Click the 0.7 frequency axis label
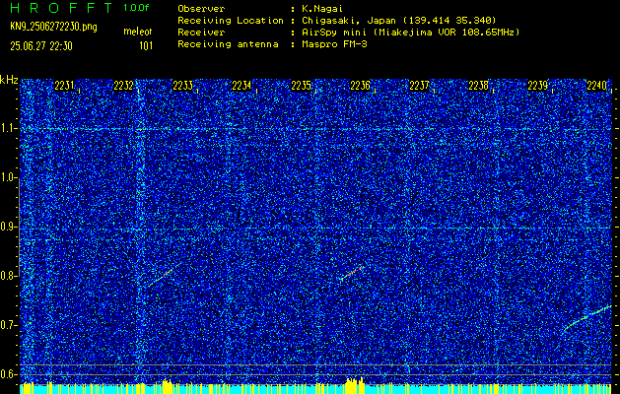The image size is (620, 394). tap(8, 325)
